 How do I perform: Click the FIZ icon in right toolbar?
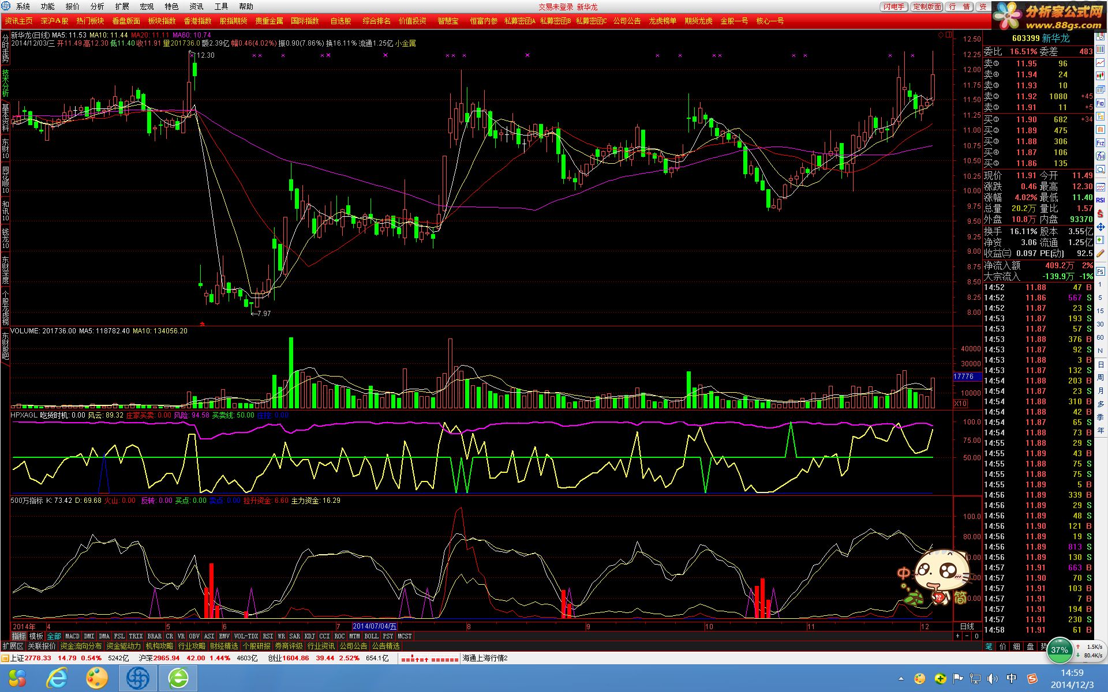(1100, 142)
